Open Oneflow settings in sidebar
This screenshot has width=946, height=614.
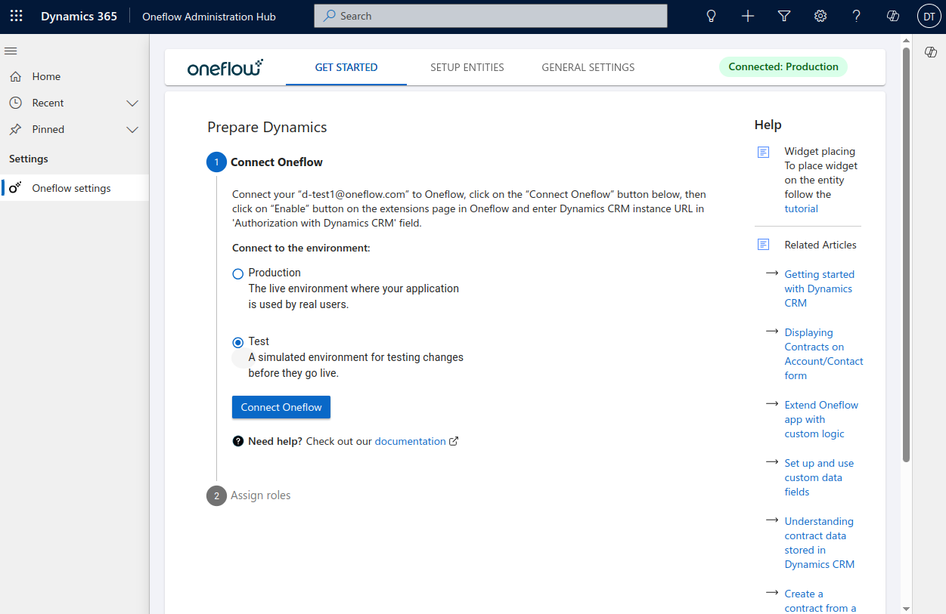(x=75, y=188)
